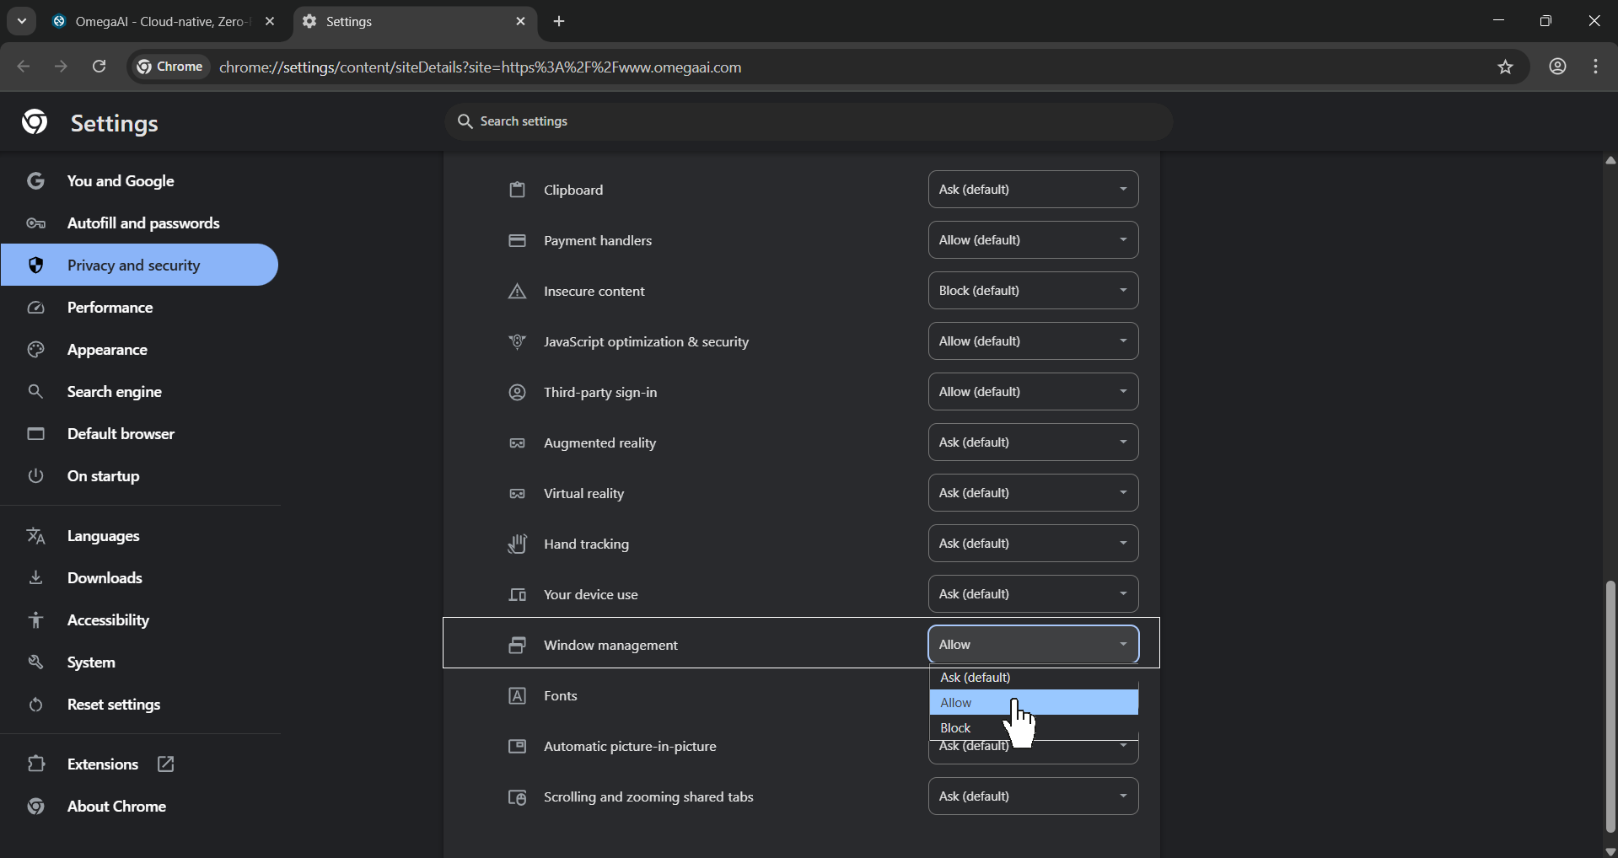The height and width of the screenshot is (858, 1618).
Task: Select Ask (default) option in open dropdown
Action: [975, 678]
